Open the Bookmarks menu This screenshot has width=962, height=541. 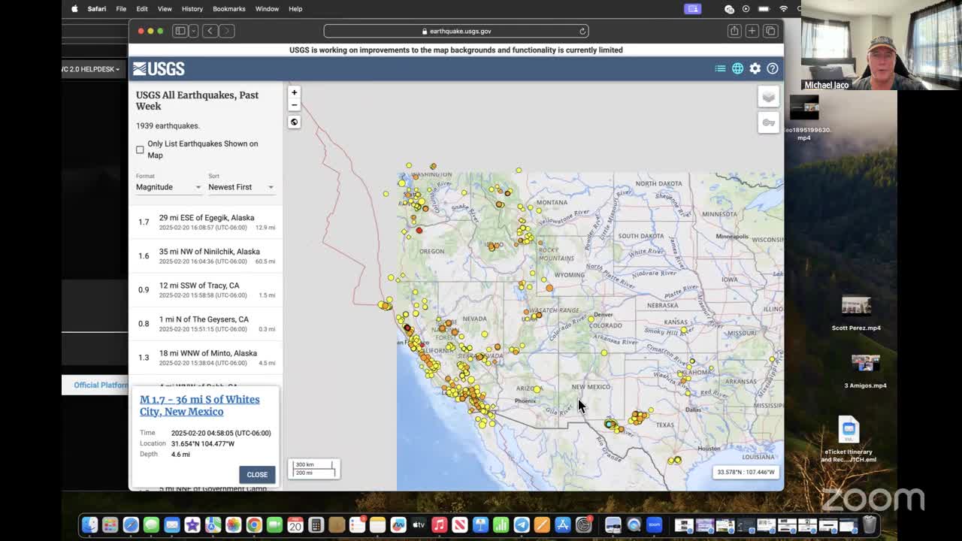coord(229,9)
